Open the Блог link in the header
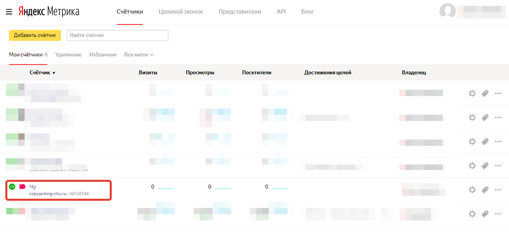Viewport: 509px width, 238px height. (x=308, y=11)
